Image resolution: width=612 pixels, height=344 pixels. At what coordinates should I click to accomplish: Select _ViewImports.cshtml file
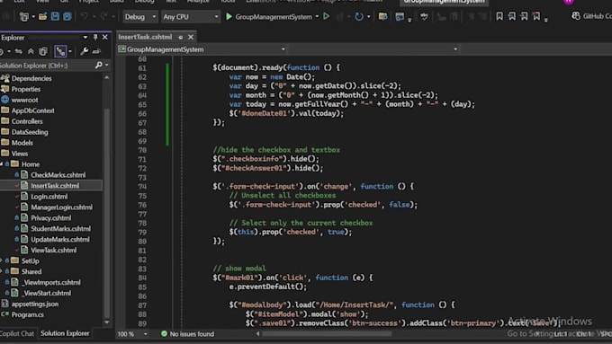51,282
